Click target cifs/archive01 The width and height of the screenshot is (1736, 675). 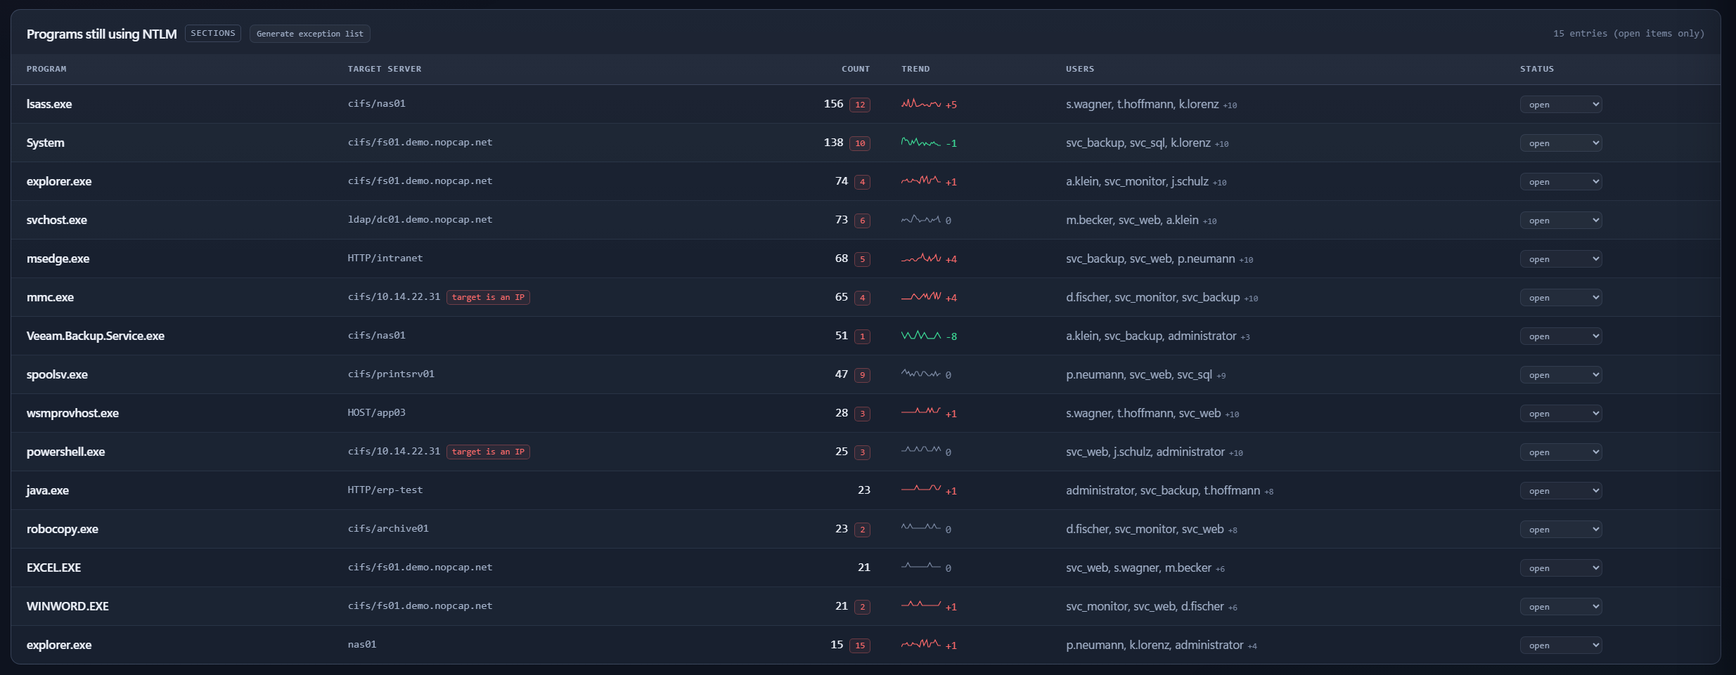388,528
